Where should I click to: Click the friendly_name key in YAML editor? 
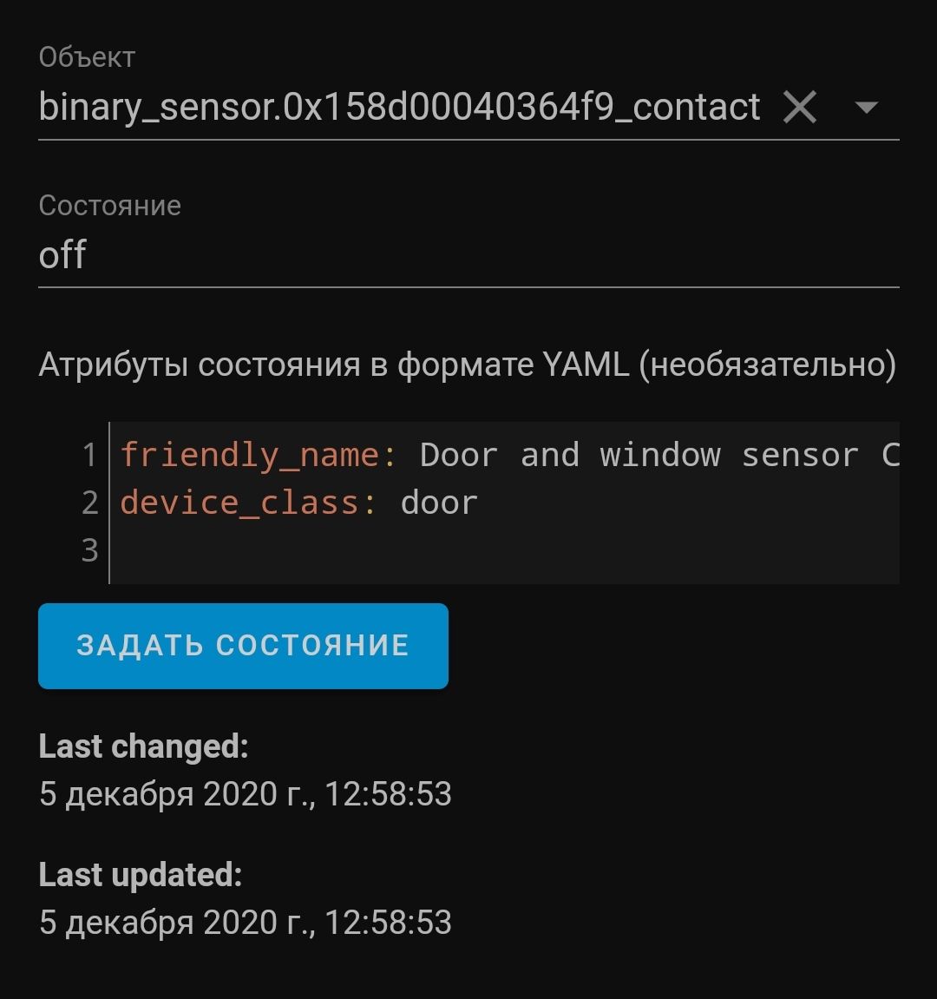249,455
